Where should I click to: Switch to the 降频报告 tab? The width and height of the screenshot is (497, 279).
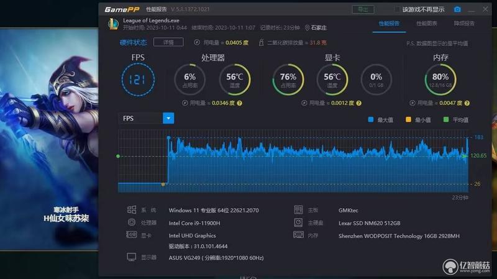point(464,24)
